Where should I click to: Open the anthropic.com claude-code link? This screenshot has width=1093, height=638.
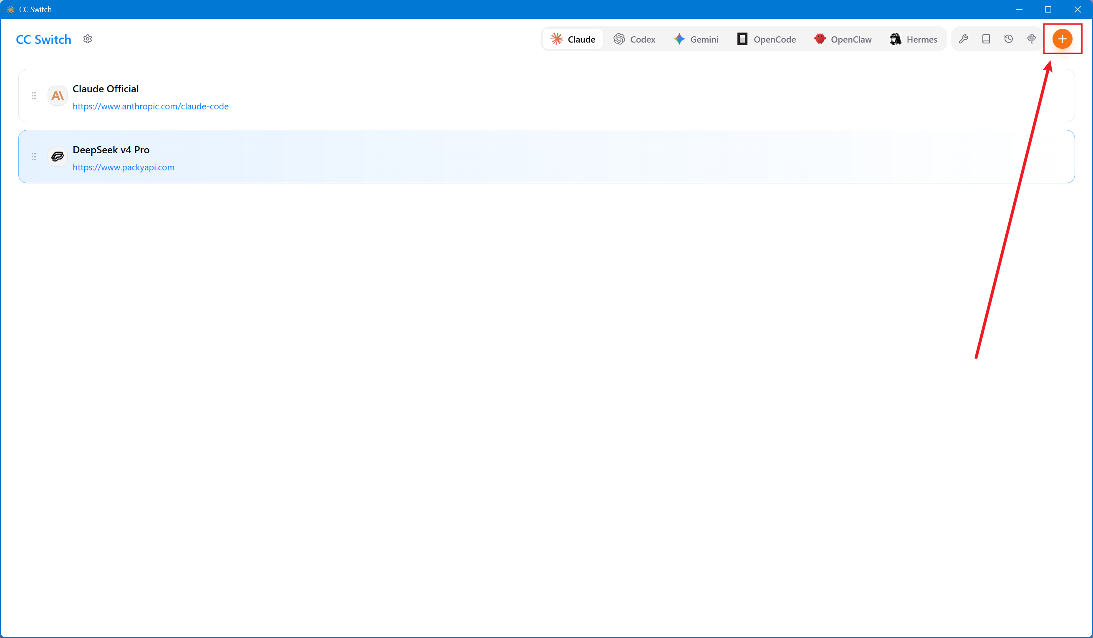(151, 106)
